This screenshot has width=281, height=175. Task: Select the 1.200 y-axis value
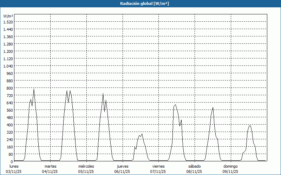tap(8, 51)
